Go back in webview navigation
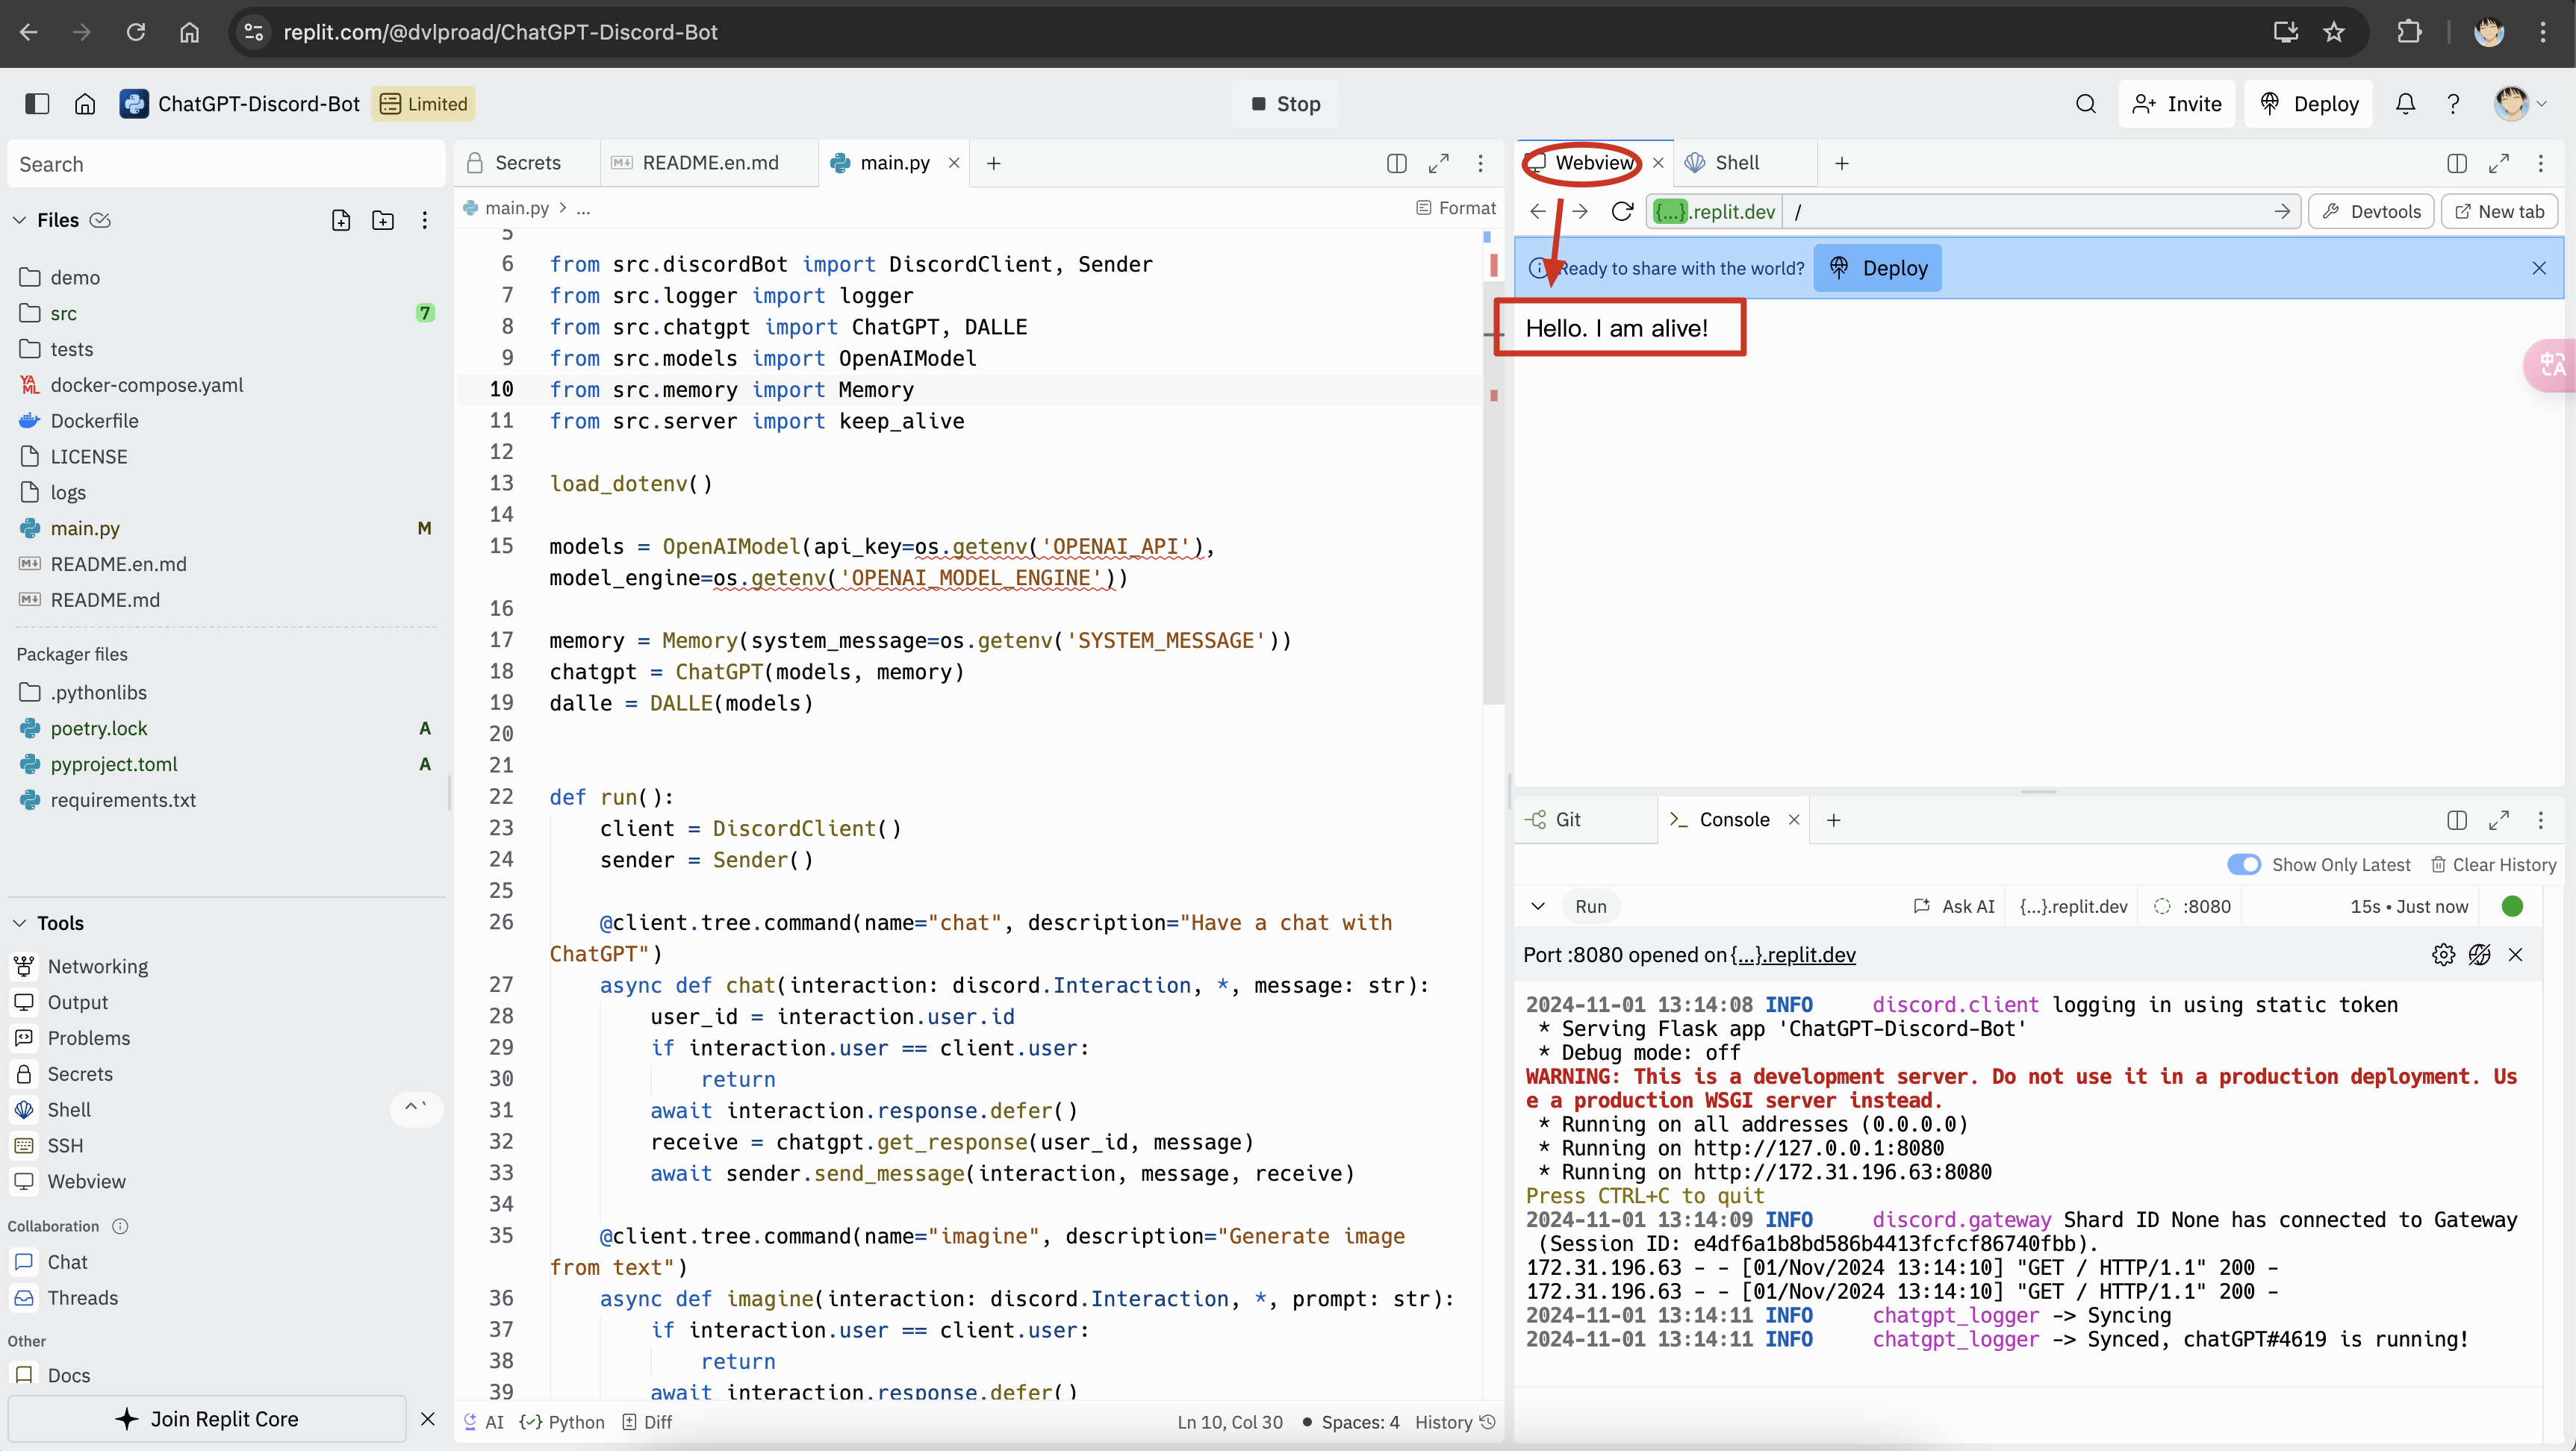The width and height of the screenshot is (2576, 1451). (x=1538, y=210)
